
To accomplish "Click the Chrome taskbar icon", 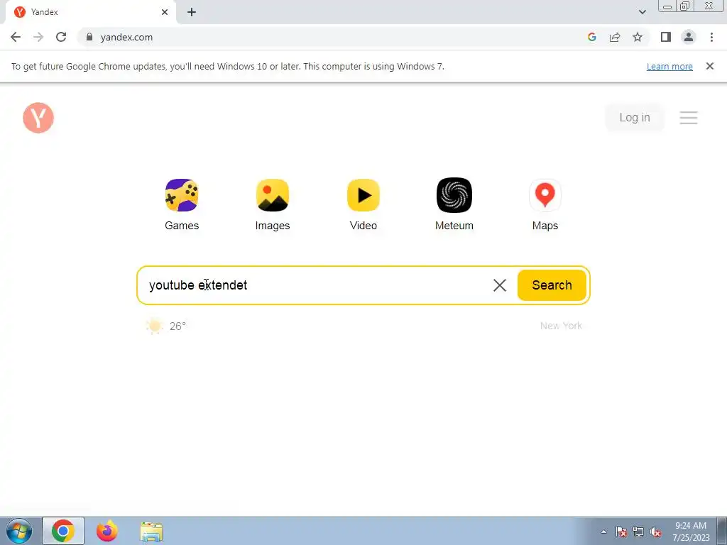I will click(63, 531).
